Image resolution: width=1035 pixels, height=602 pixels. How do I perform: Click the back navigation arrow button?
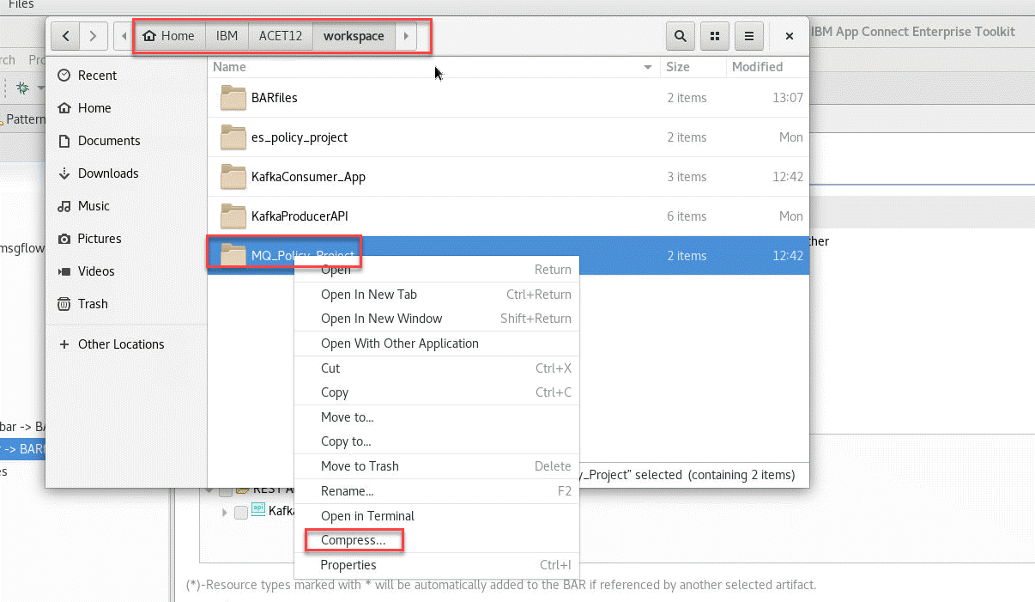point(66,36)
